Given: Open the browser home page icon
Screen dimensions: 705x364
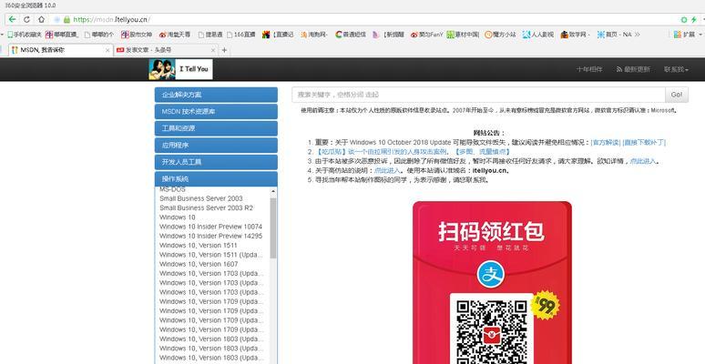Looking at the screenshot, I should pyautogui.click(x=41, y=19).
